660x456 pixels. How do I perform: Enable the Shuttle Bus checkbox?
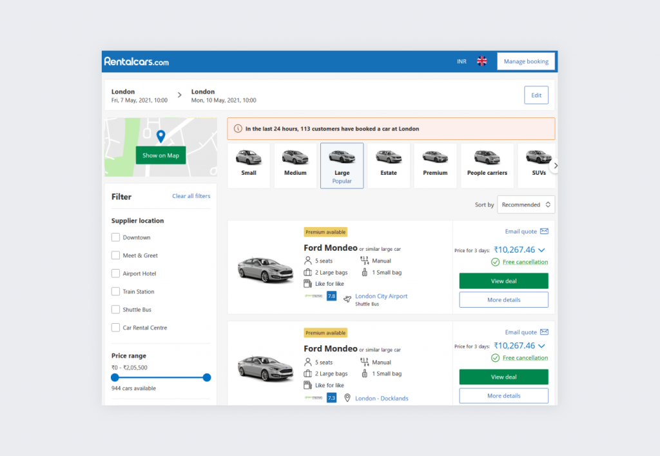[115, 309]
